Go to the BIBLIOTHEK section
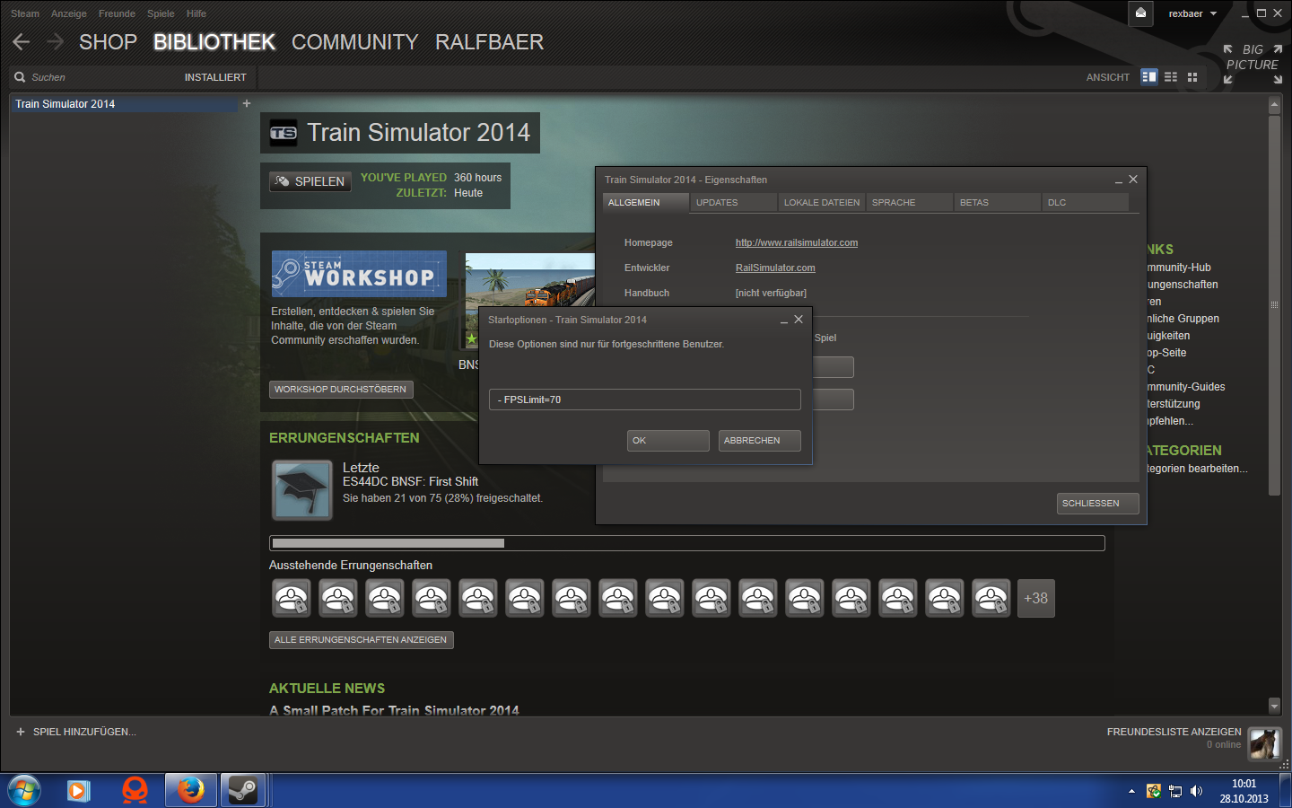 (214, 42)
